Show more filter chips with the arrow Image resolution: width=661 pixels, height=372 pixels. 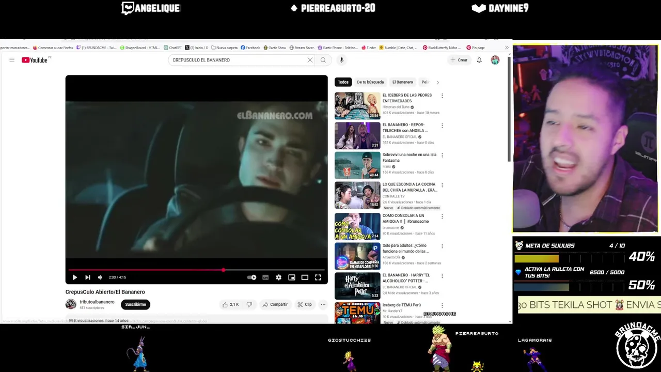[x=437, y=82]
